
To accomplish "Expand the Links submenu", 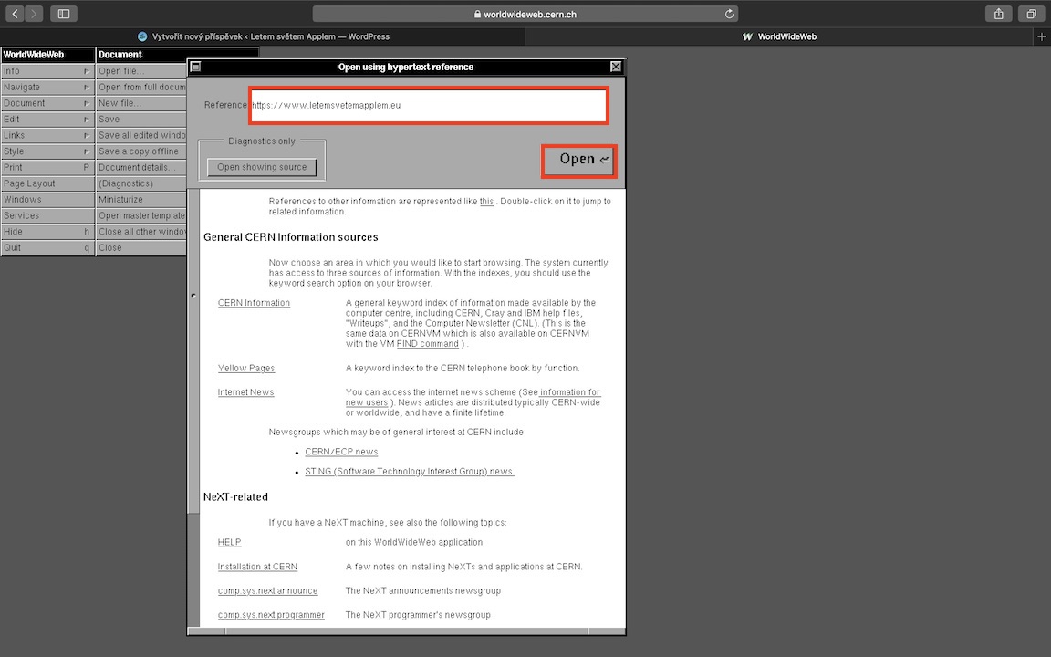I will pos(47,135).
